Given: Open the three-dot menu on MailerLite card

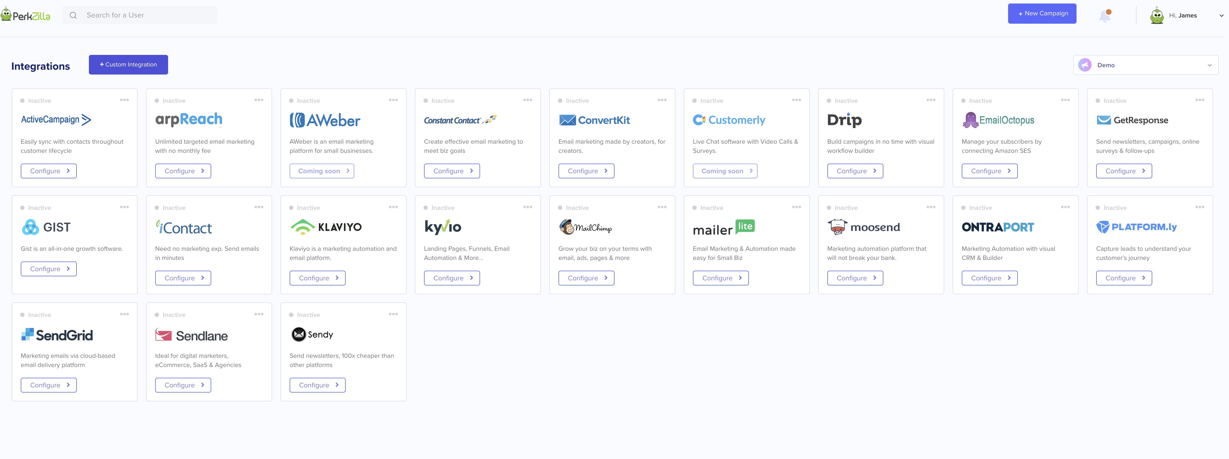Looking at the screenshot, I should point(797,207).
